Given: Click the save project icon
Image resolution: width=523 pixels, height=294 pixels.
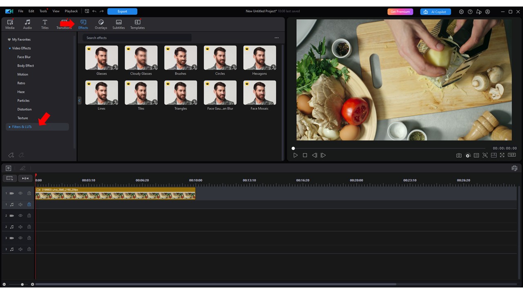Looking at the screenshot, I should (x=87, y=11).
